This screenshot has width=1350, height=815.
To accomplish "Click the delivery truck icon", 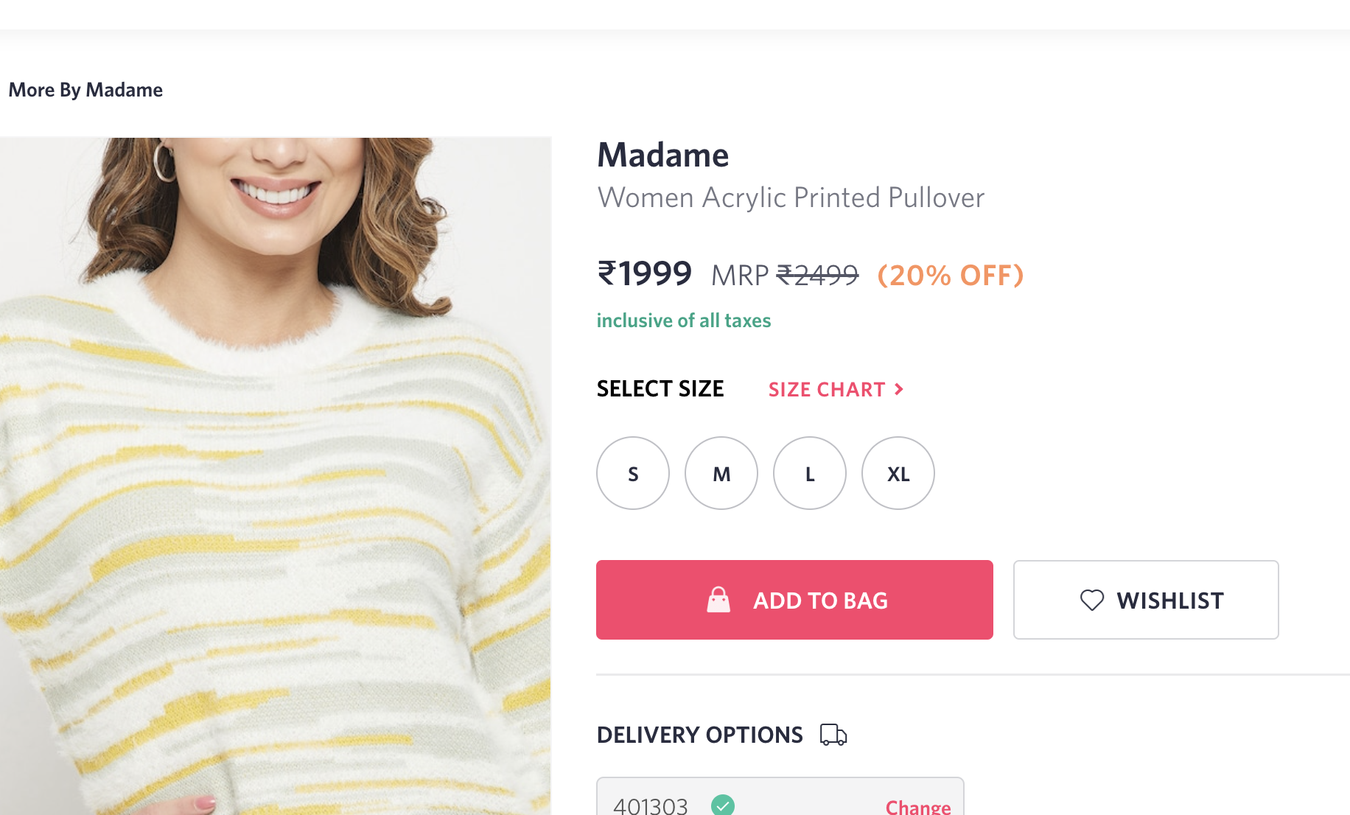I will (x=833, y=735).
